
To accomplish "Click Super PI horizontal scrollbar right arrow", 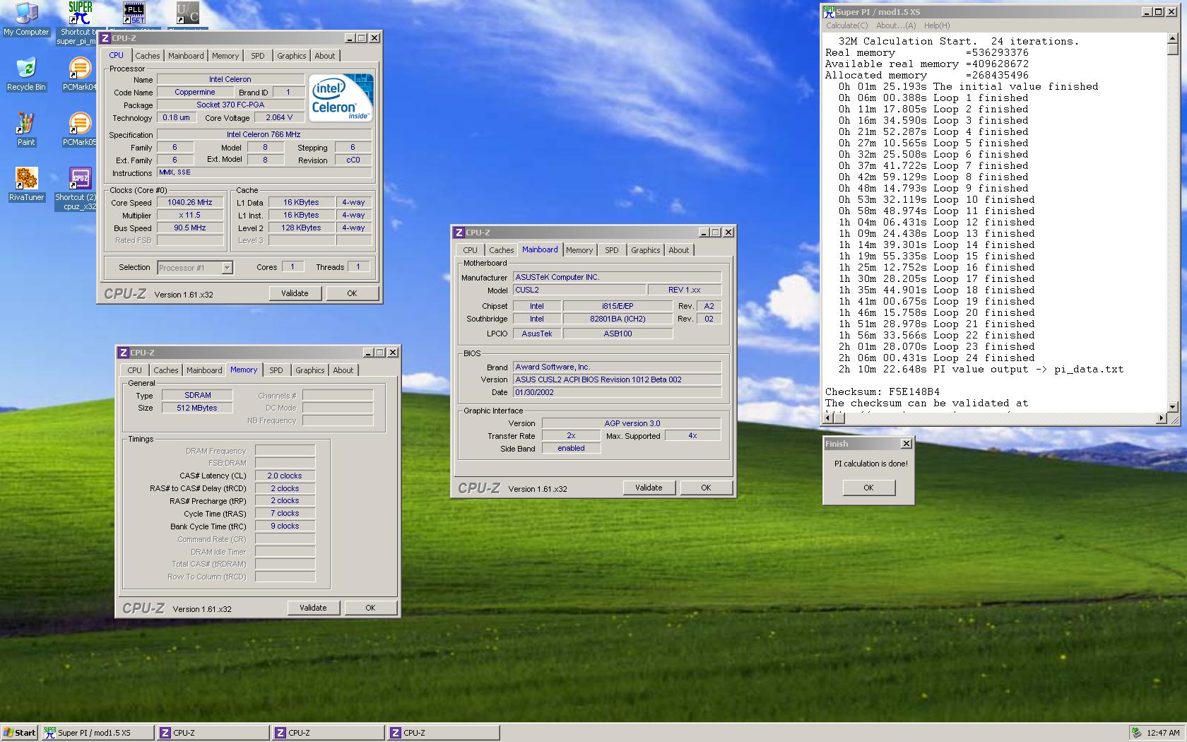I will click(x=1160, y=418).
